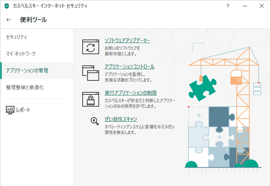
Task: Open the アプリケーションコントロール link
Action: (x=130, y=67)
